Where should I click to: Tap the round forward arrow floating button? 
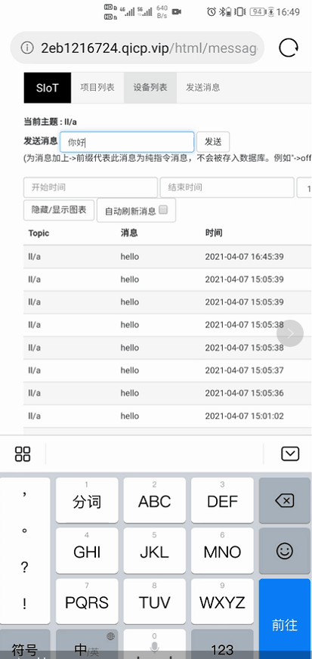coord(290,333)
